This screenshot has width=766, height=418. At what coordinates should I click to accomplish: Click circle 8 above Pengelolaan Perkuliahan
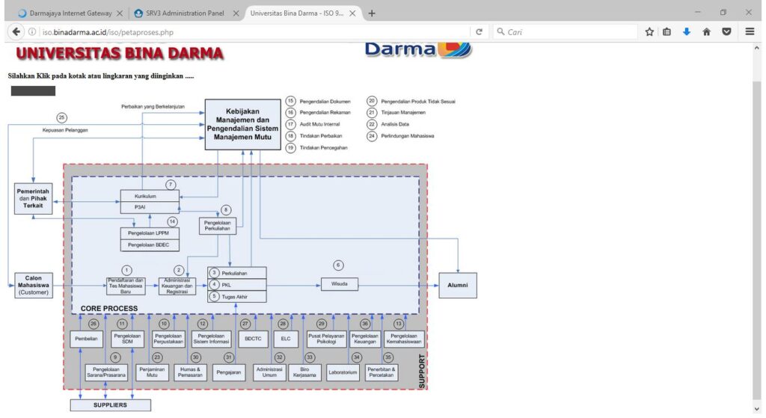pyautogui.click(x=226, y=210)
